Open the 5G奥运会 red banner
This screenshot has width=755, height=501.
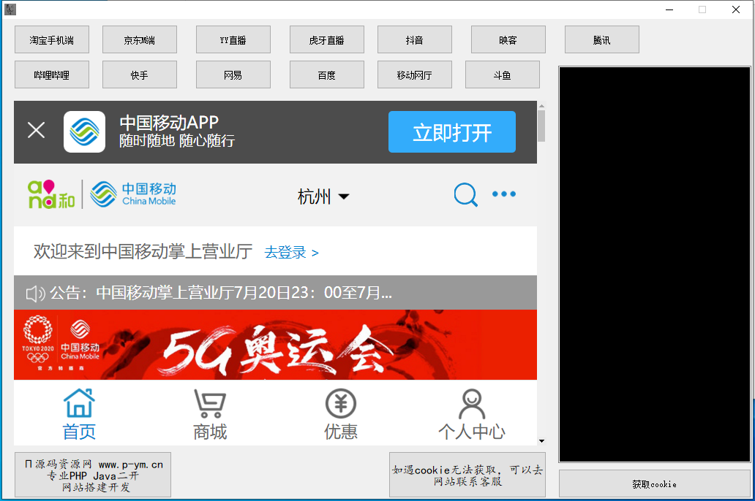tap(275, 345)
